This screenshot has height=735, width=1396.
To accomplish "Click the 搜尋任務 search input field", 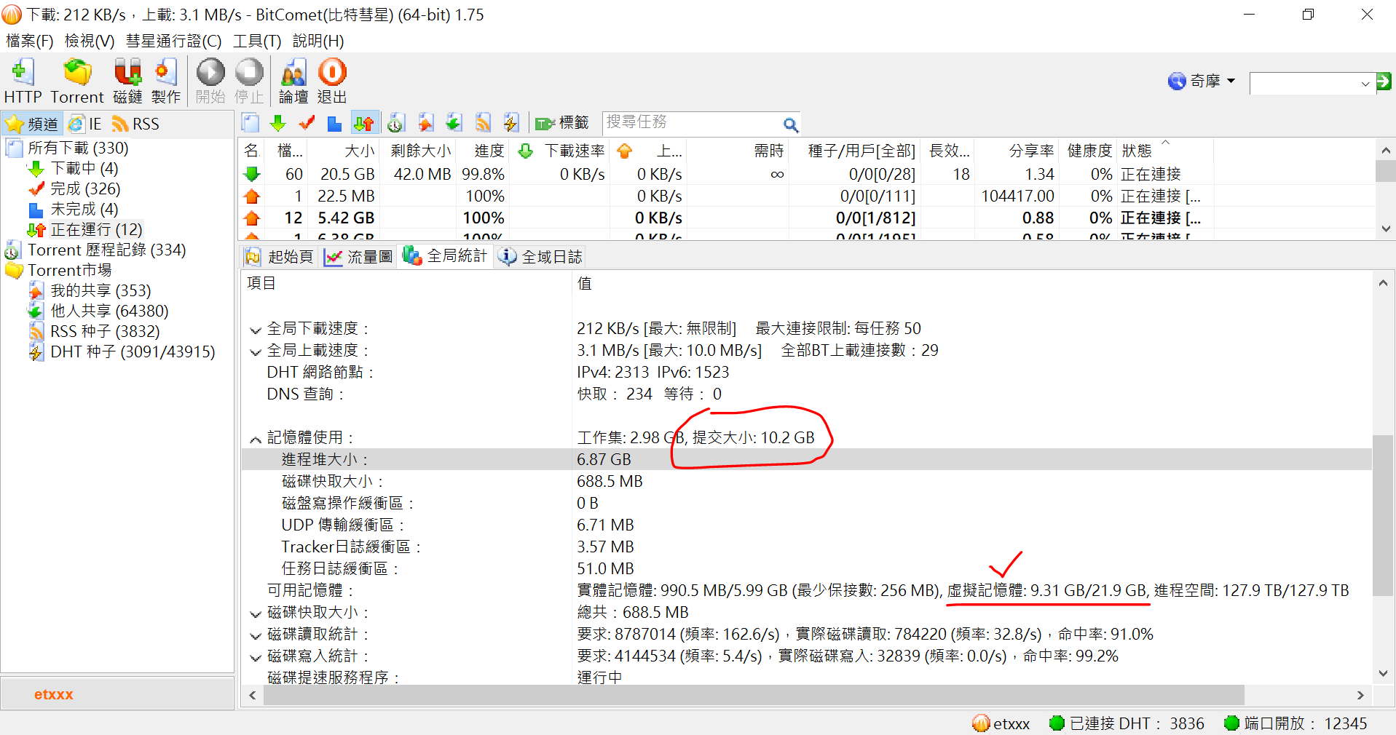I will coord(690,122).
